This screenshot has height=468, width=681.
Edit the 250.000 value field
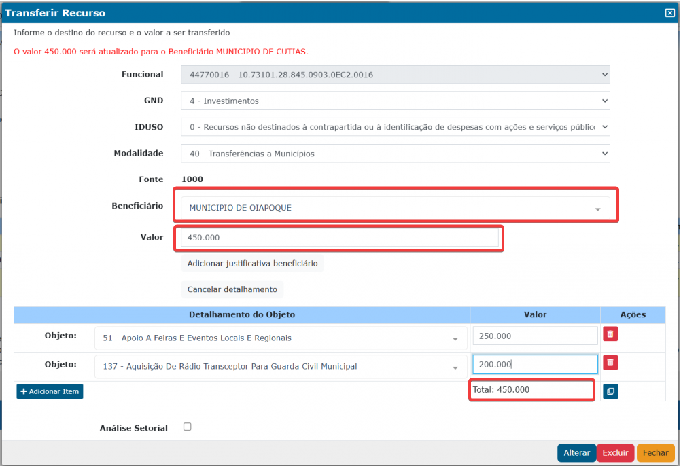534,336
